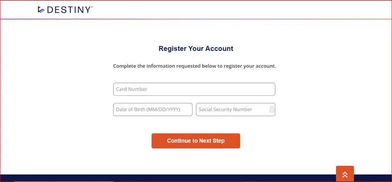Click the 'Card Number' placeholder text

pos(131,89)
